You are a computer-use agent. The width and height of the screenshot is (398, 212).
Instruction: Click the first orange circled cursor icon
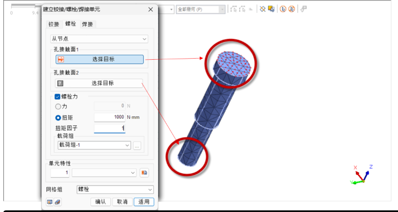[283, 9]
